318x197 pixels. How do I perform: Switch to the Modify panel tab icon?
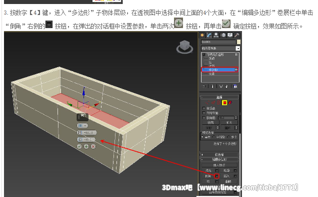click(x=209, y=36)
